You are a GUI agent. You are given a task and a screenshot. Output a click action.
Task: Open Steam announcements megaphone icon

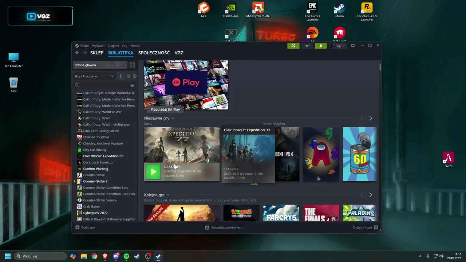tap(307, 46)
